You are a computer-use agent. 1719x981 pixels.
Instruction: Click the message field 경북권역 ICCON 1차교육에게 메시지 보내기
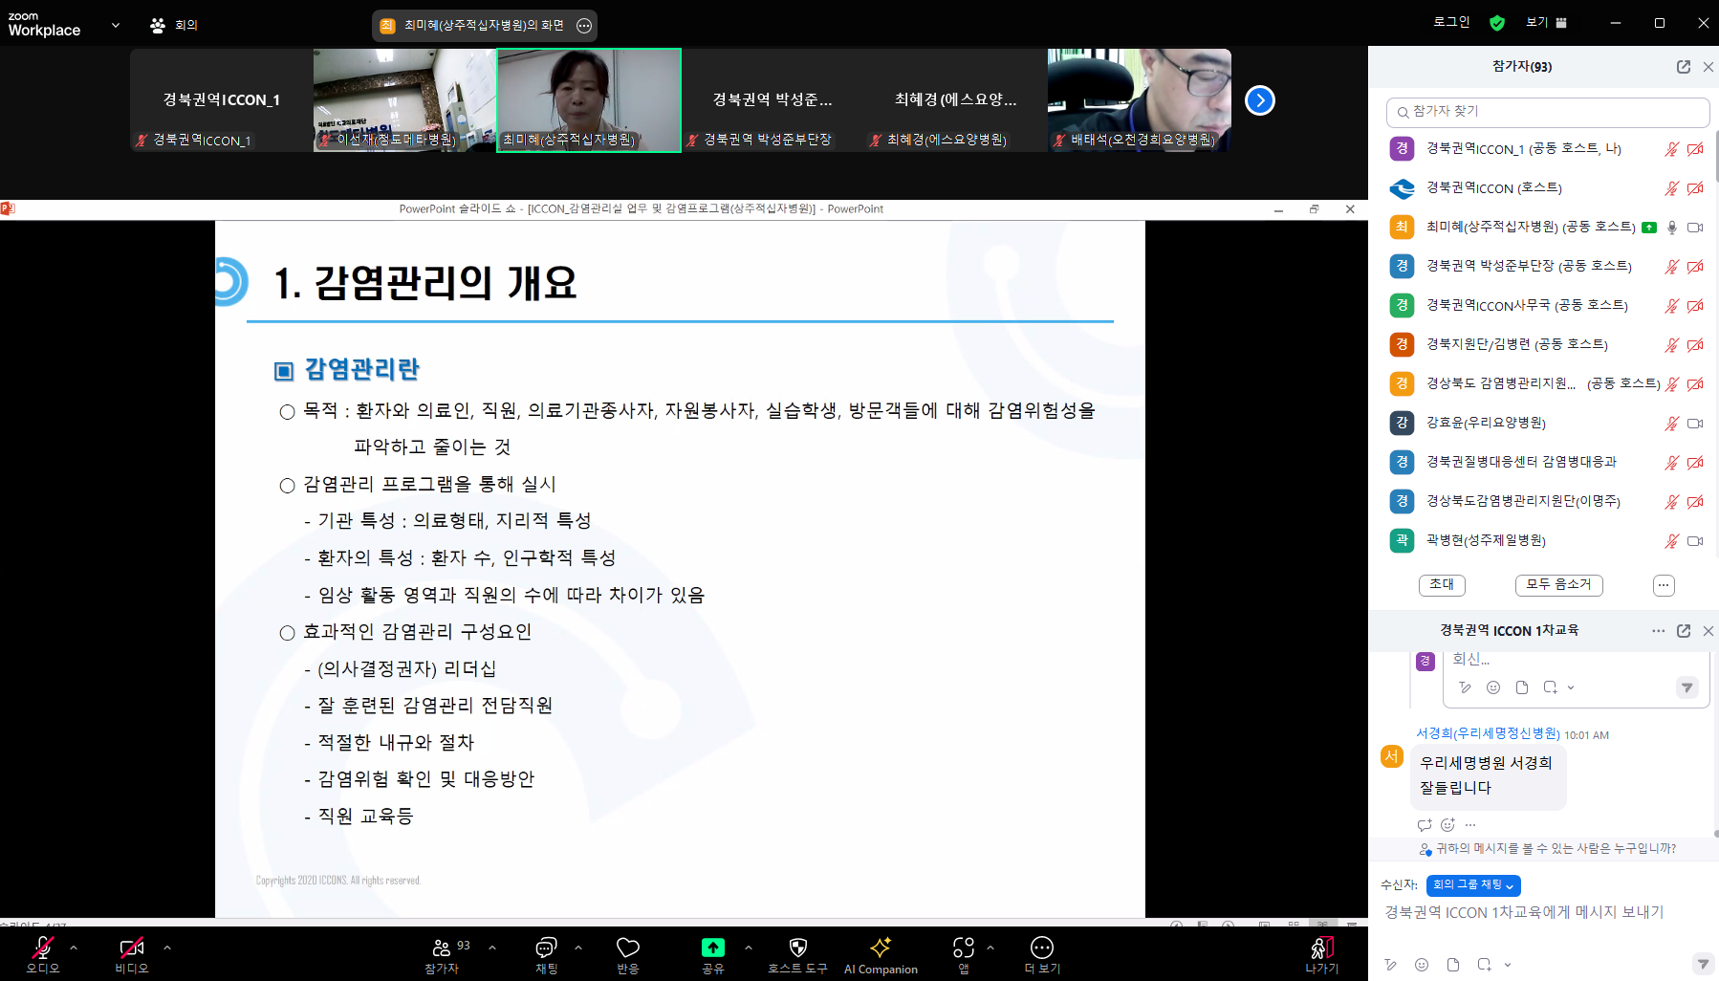click(x=1525, y=913)
